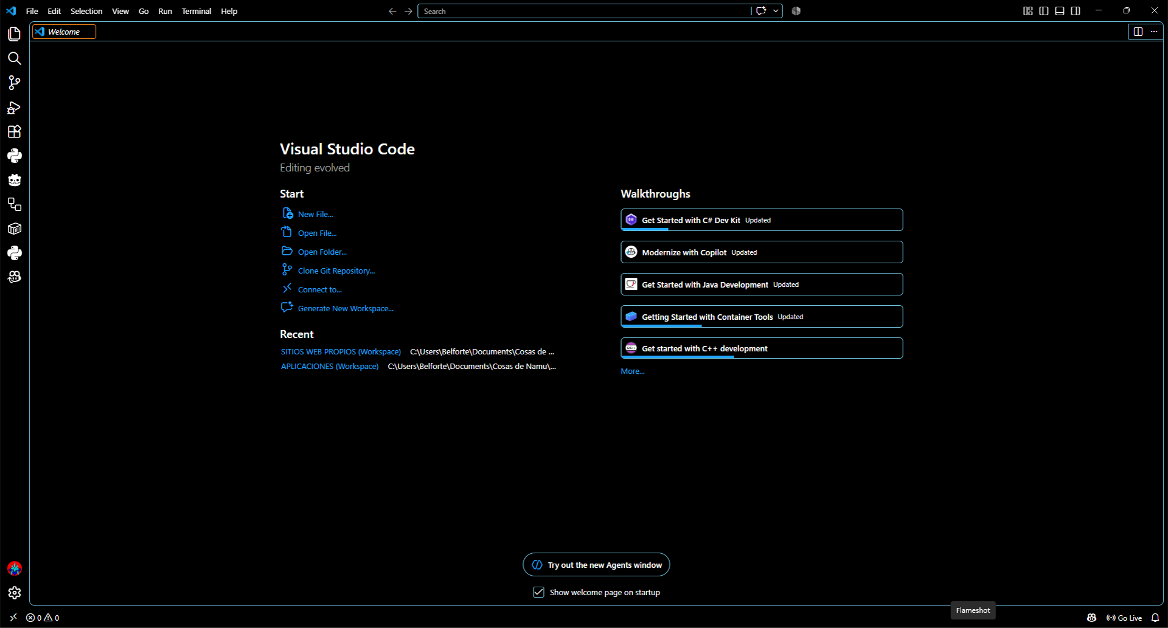Open the Selection menu

[86, 11]
